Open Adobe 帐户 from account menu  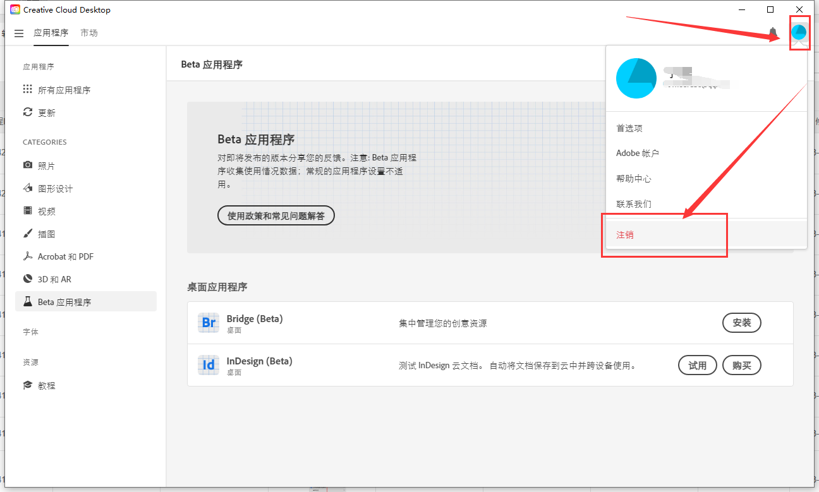click(706, 153)
